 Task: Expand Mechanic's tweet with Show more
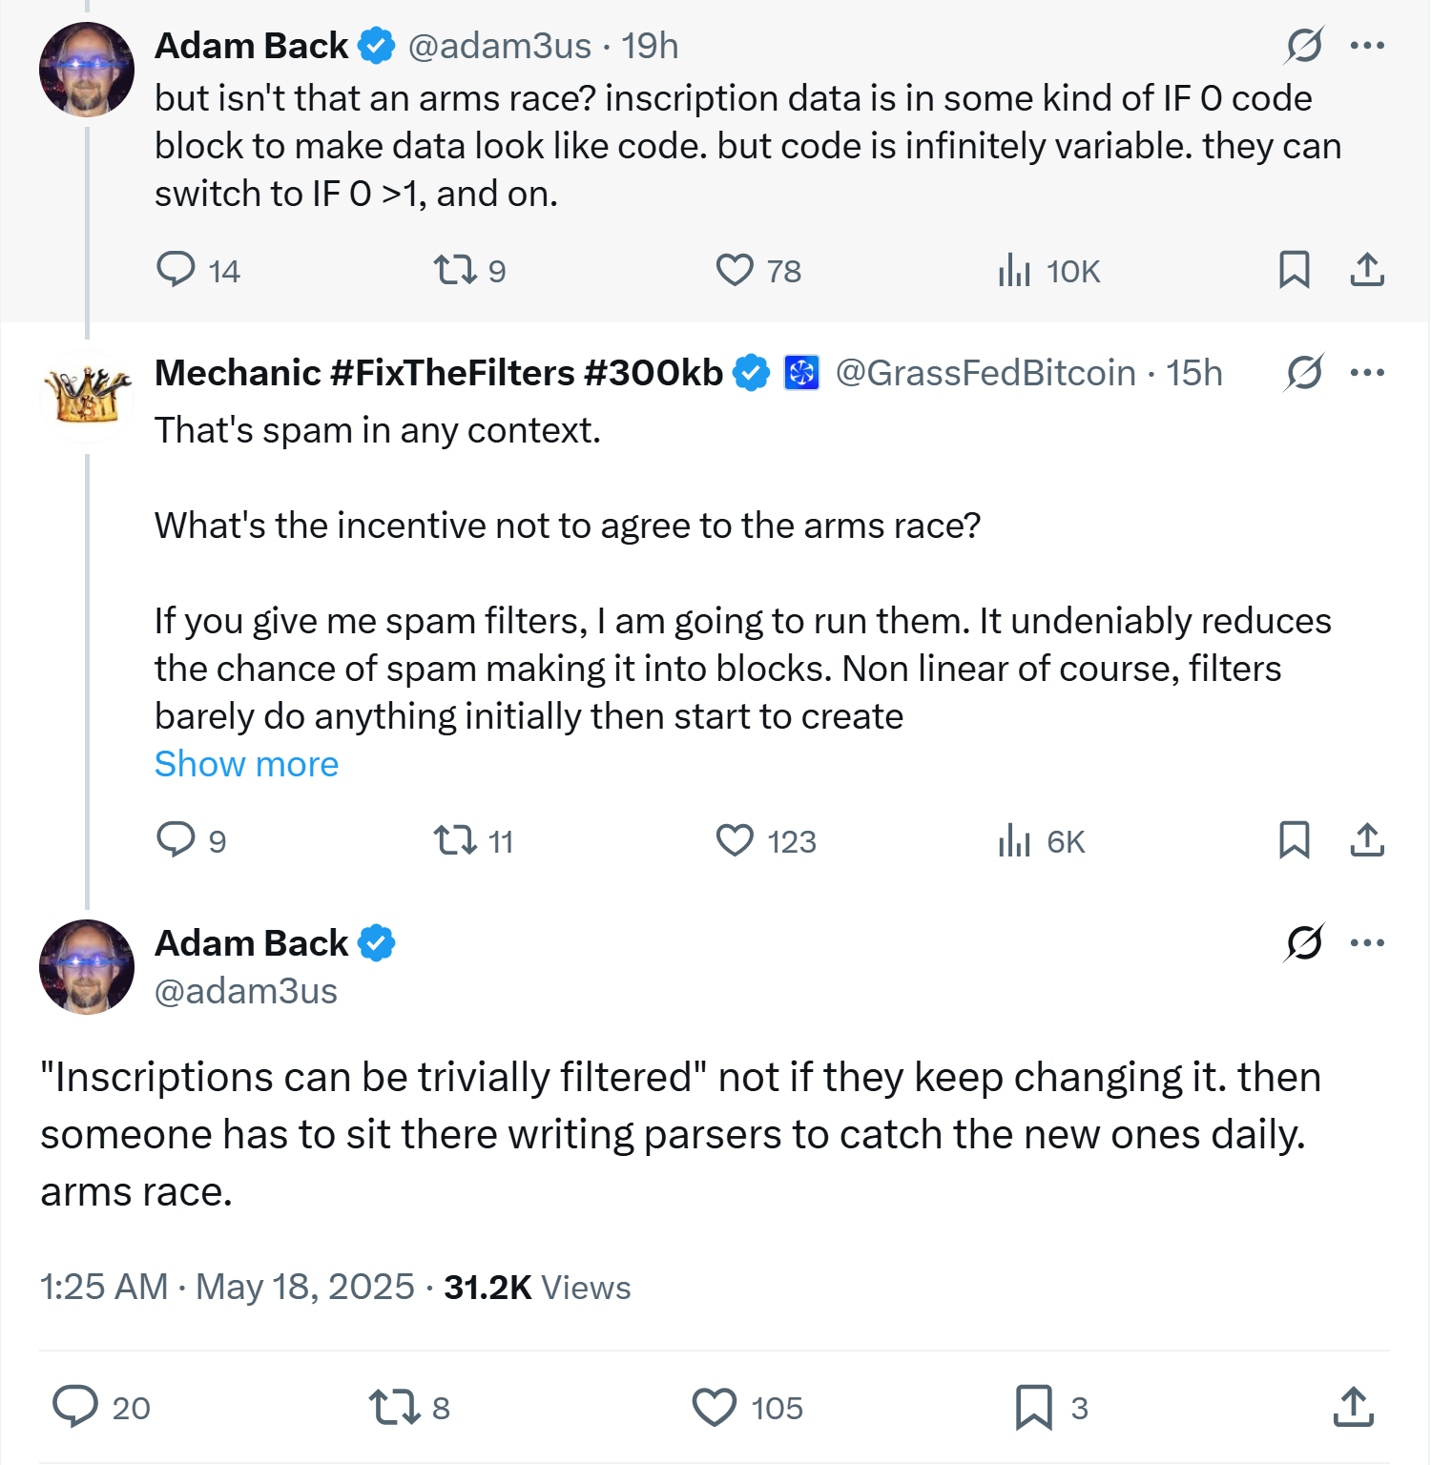tap(246, 764)
